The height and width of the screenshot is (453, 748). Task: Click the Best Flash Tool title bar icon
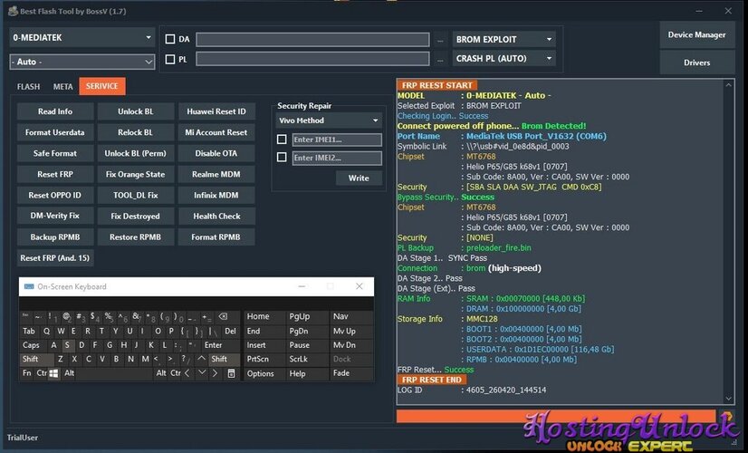13,11
